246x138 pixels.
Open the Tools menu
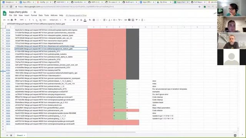(x=47, y=15)
